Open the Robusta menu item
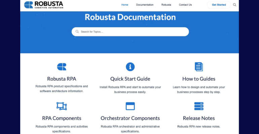The width and height of the screenshot is (259, 134). (166, 5)
